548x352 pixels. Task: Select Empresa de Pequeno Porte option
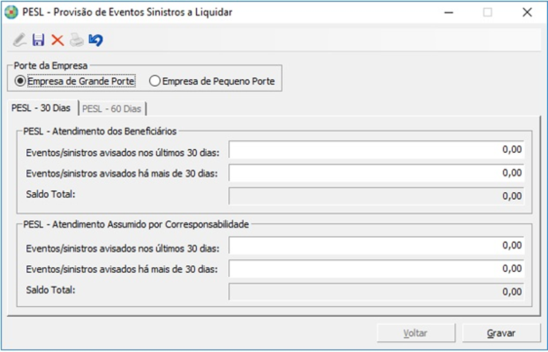(155, 81)
